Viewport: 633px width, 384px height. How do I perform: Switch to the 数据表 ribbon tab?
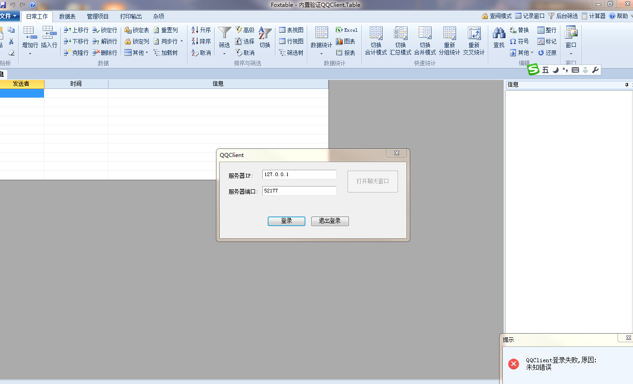[x=67, y=16]
